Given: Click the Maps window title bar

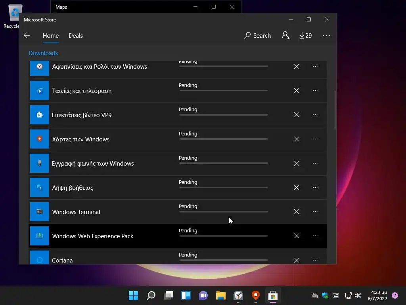Looking at the screenshot, I should pos(146,7).
